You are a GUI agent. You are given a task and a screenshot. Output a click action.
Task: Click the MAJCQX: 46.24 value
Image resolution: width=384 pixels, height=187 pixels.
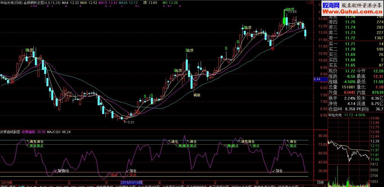point(59,132)
